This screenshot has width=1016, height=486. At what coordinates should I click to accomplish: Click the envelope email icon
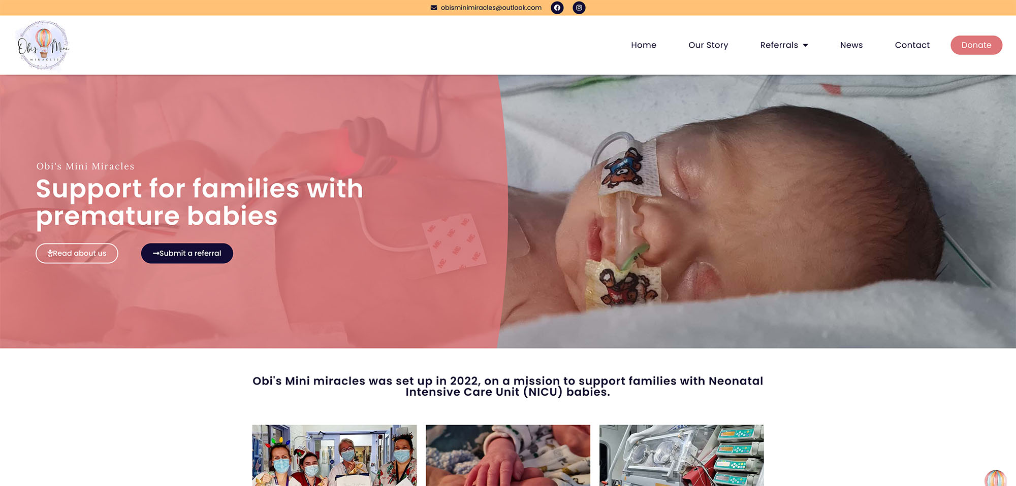coord(434,8)
